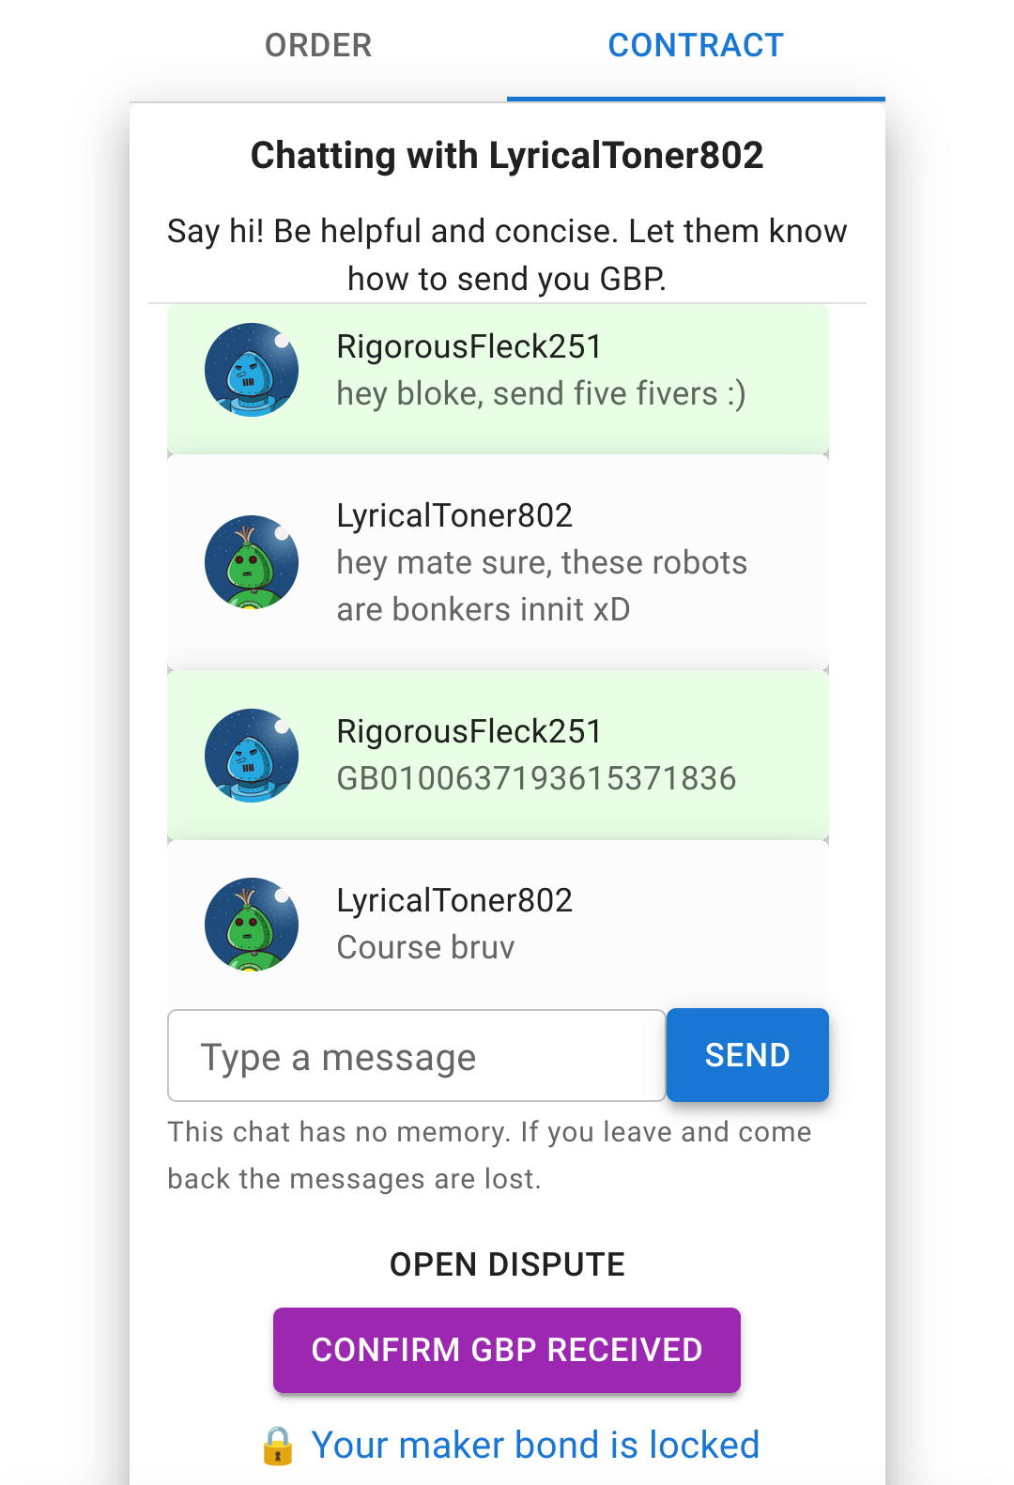Switch to the ORDER tab
1014x1485 pixels.
318,45
